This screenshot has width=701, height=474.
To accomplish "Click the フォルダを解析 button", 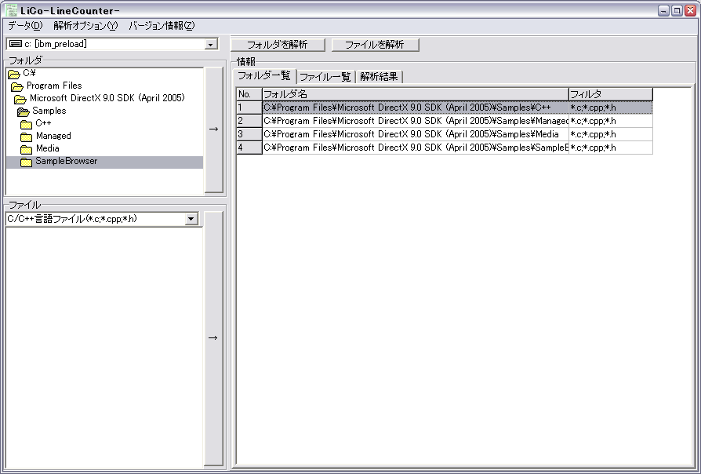I will click(x=277, y=45).
